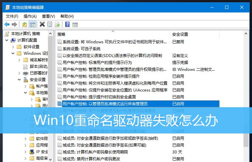Expand the 帐户策略 tree node
This screenshot has width=252, height=162.
point(25,86)
